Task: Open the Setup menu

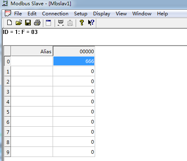Action: coord(81,14)
